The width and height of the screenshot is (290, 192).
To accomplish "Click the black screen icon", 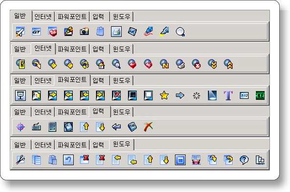I will point(133,95).
